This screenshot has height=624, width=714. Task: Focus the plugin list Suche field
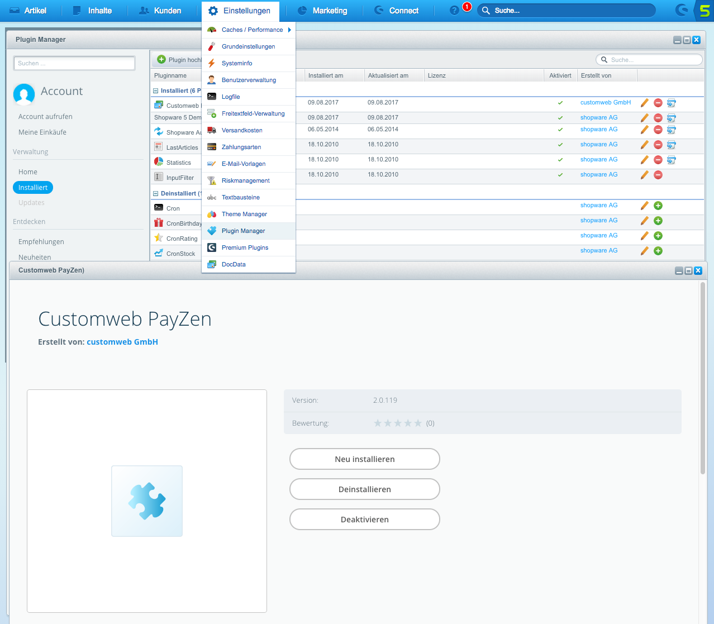[649, 60]
